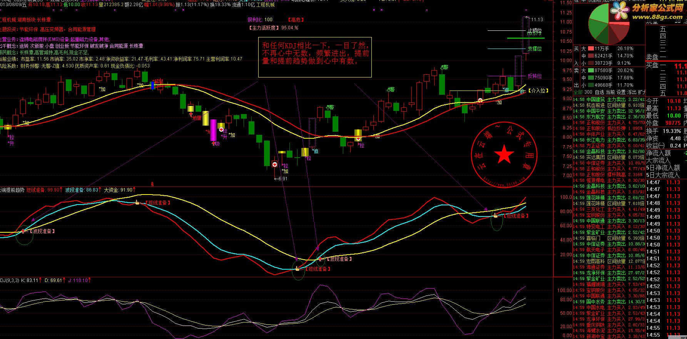Image resolution: width=687 pixels, height=339 pixels.
Task: Select the 福耀玻璃 主力买入 row
Action: 609,284
